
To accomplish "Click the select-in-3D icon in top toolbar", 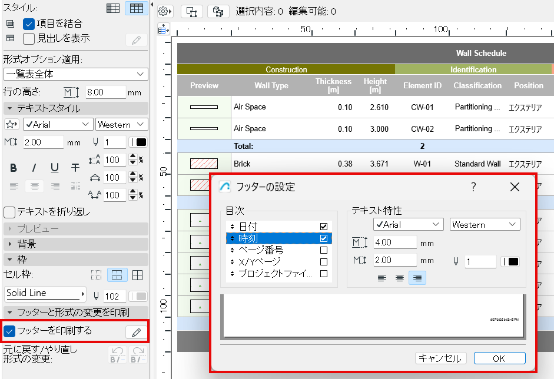I will coord(218,12).
